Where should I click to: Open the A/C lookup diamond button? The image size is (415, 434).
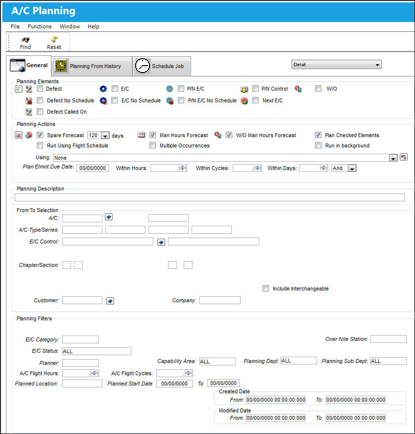click(x=109, y=217)
